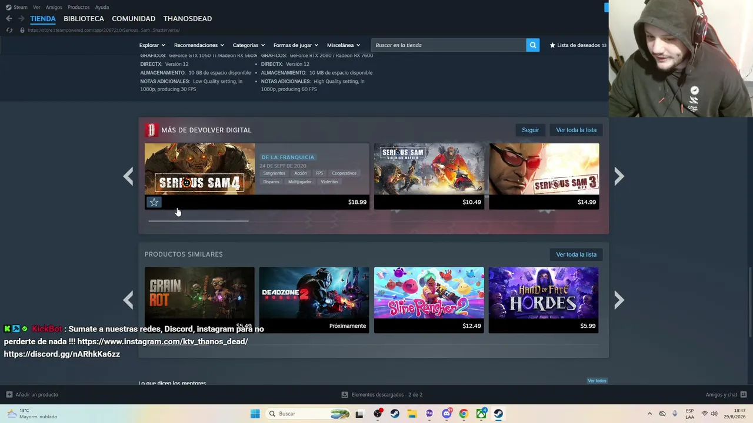
Task: Expand the Recomendaciones dropdown menu
Action: pos(199,45)
